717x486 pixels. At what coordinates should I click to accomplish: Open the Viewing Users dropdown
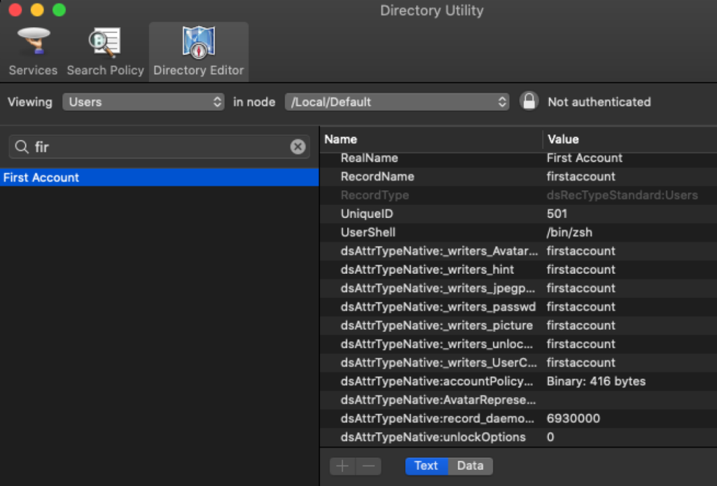tap(143, 102)
